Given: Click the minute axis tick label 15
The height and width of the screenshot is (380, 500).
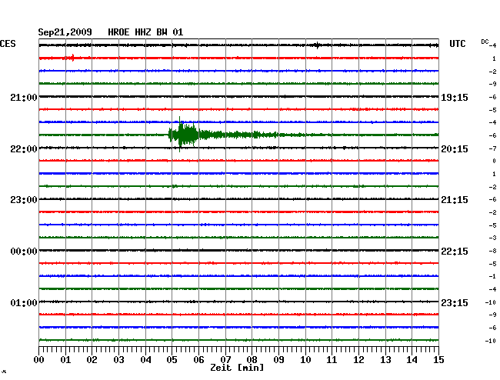Looking at the screenshot, I should click(x=438, y=359).
